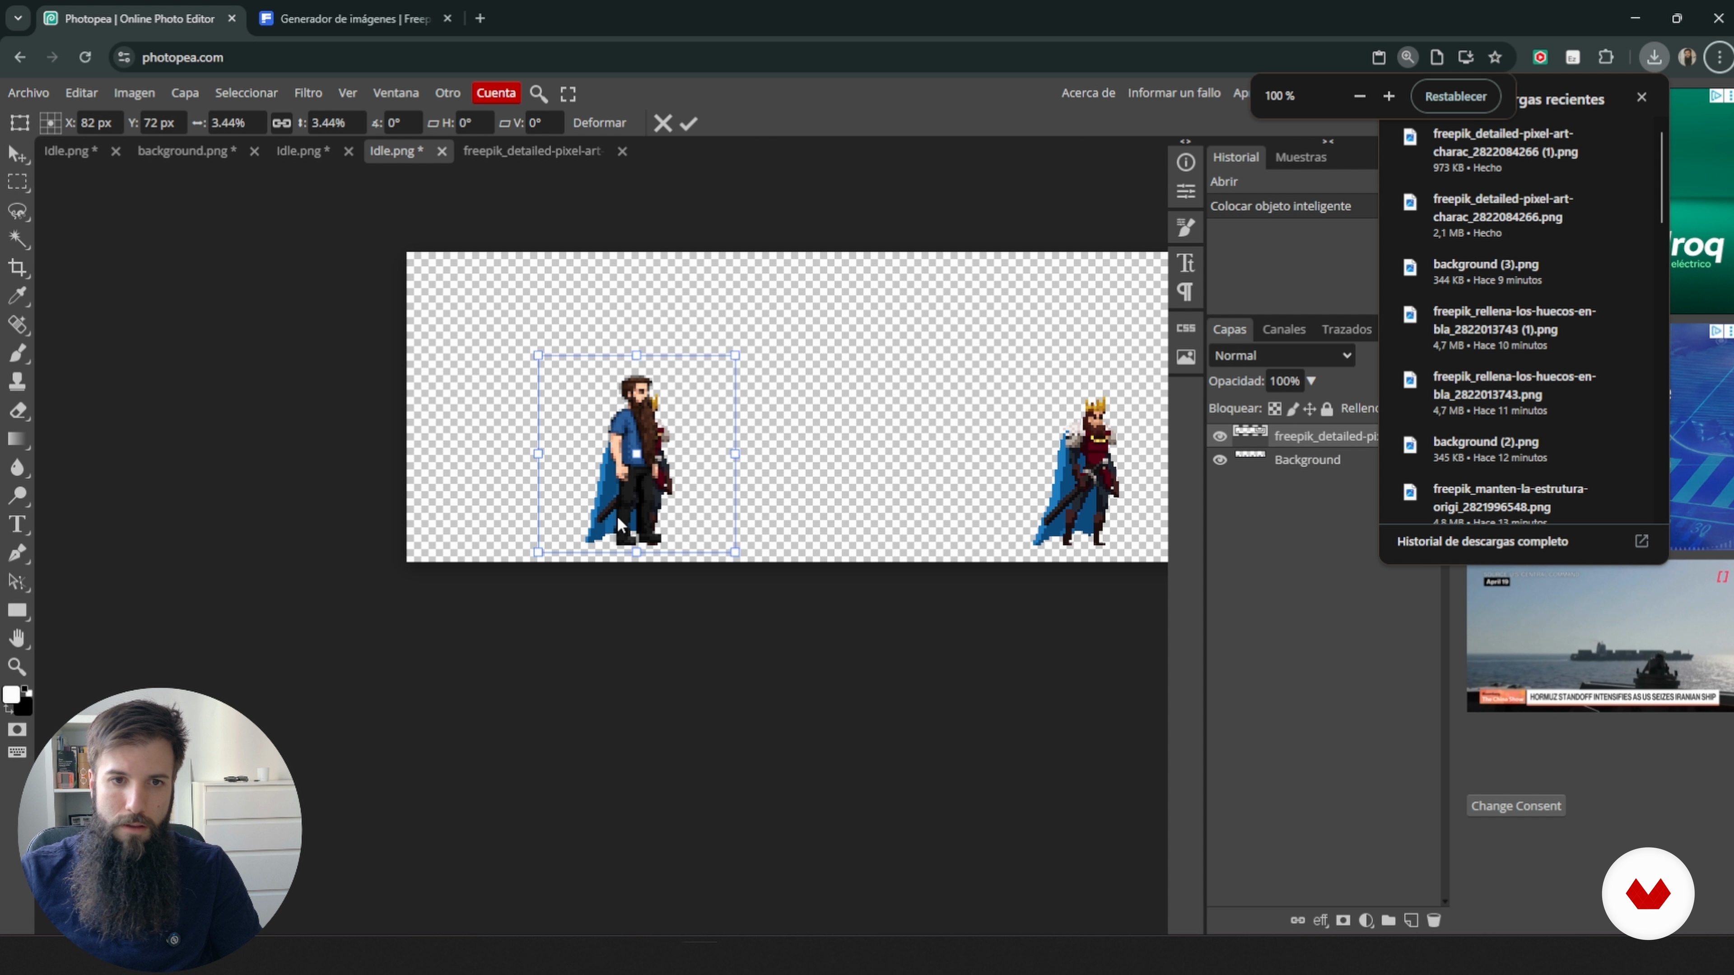Screen dimensions: 1734x975
Task: Select the Gradient tool
Action: (18, 439)
